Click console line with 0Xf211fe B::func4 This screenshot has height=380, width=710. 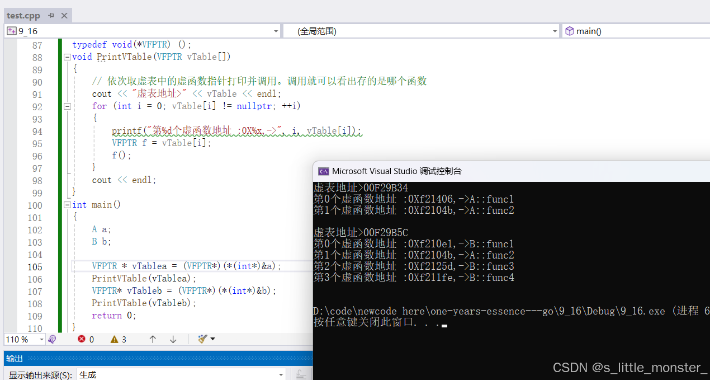click(414, 278)
